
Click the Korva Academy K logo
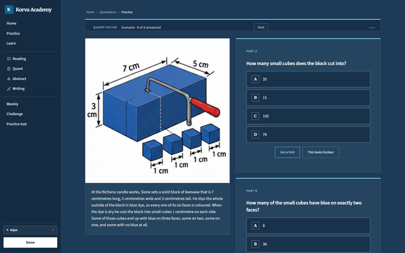[x=9, y=10]
